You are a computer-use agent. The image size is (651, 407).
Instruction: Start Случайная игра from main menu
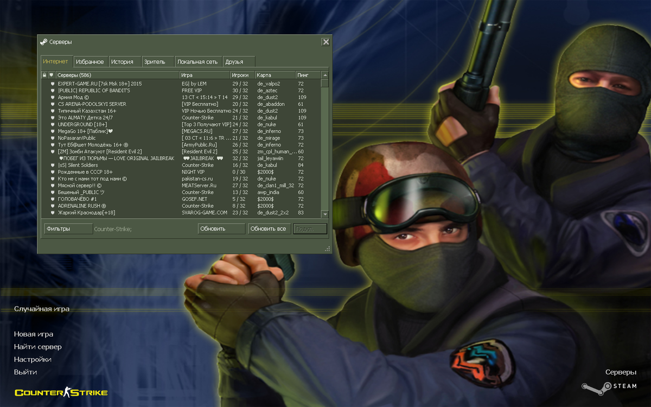(42, 309)
